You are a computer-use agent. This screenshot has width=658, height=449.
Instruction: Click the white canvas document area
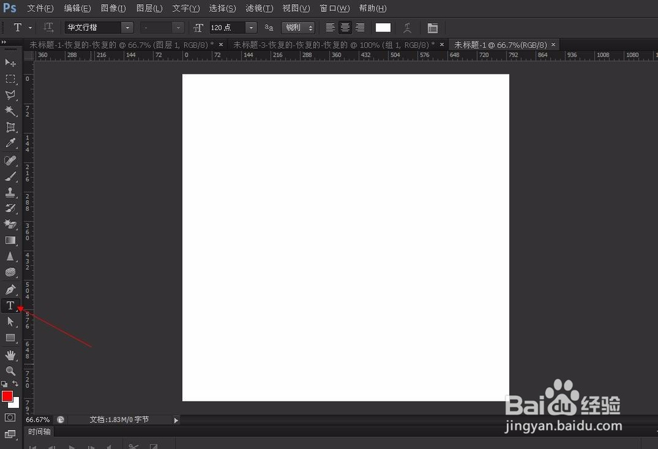coord(346,238)
